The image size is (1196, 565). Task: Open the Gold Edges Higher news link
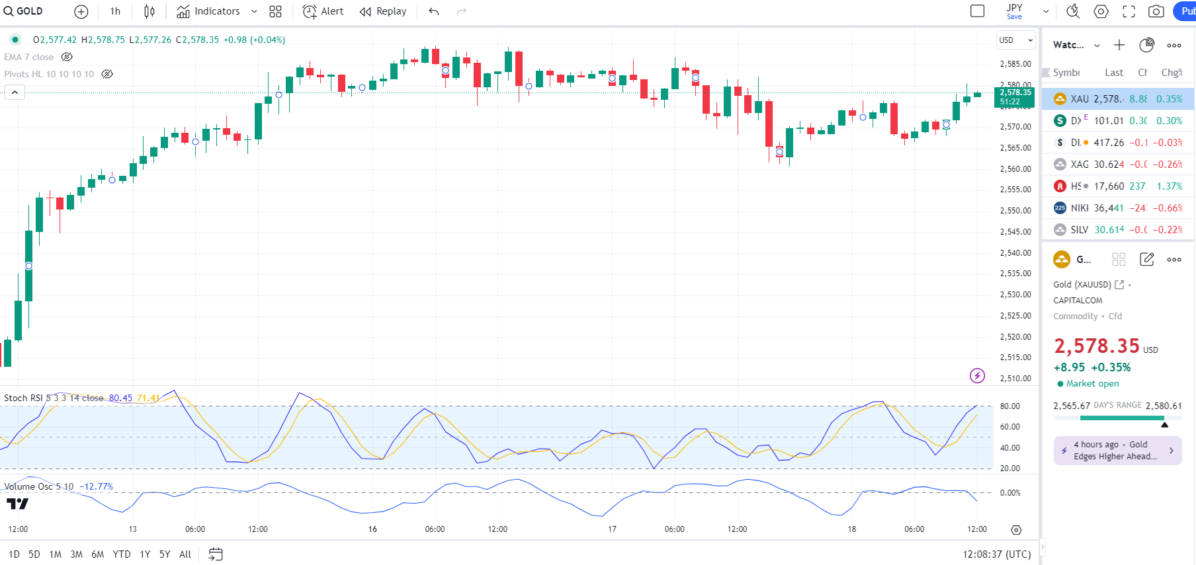[x=1117, y=451]
